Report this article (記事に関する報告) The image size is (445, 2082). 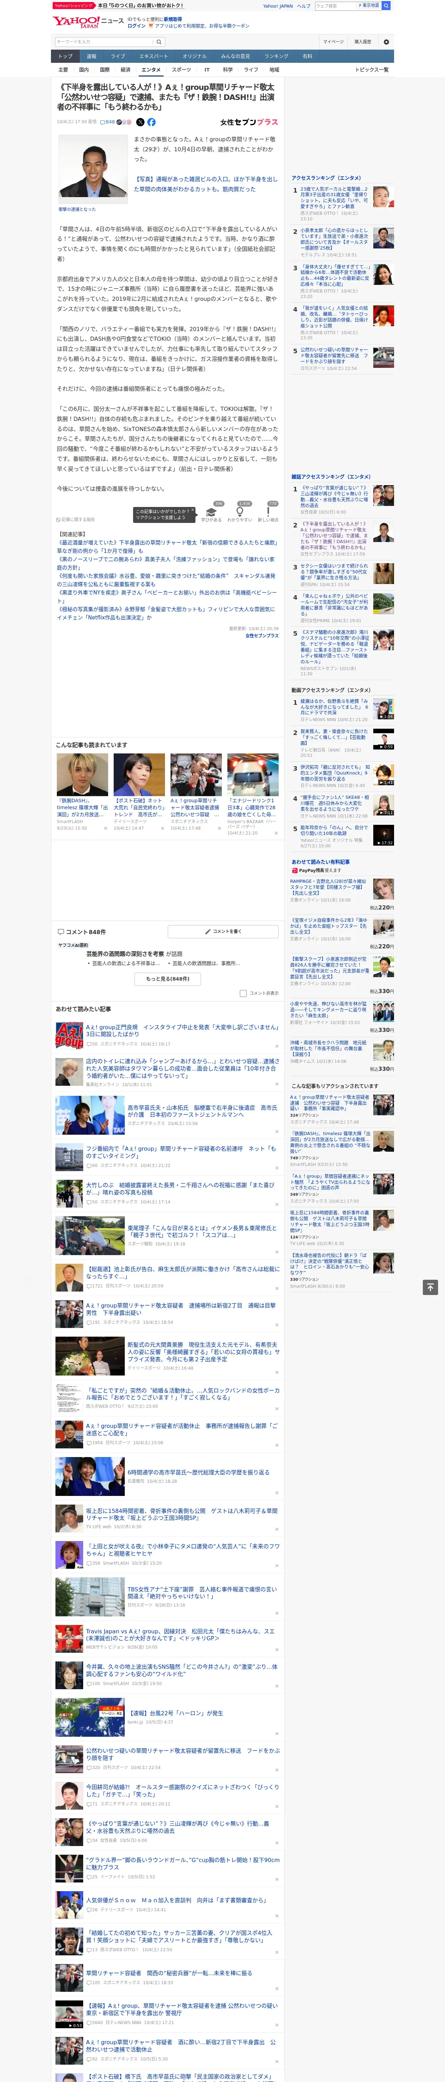point(75,520)
